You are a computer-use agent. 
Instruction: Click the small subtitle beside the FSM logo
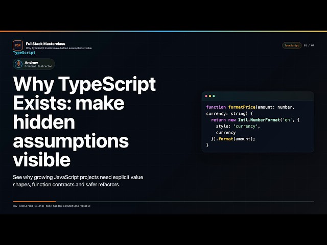(59, 48)
